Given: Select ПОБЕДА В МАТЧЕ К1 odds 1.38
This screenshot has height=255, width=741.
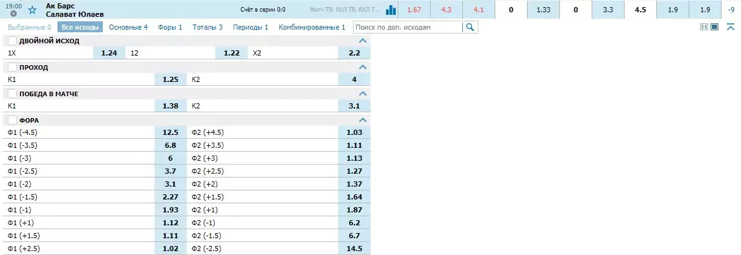Looking at the screenshot, I should pos(171,106).
